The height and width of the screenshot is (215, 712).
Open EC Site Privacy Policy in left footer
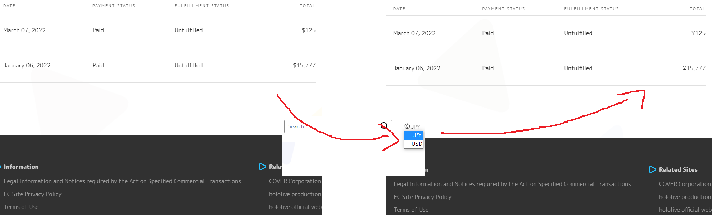32,194
